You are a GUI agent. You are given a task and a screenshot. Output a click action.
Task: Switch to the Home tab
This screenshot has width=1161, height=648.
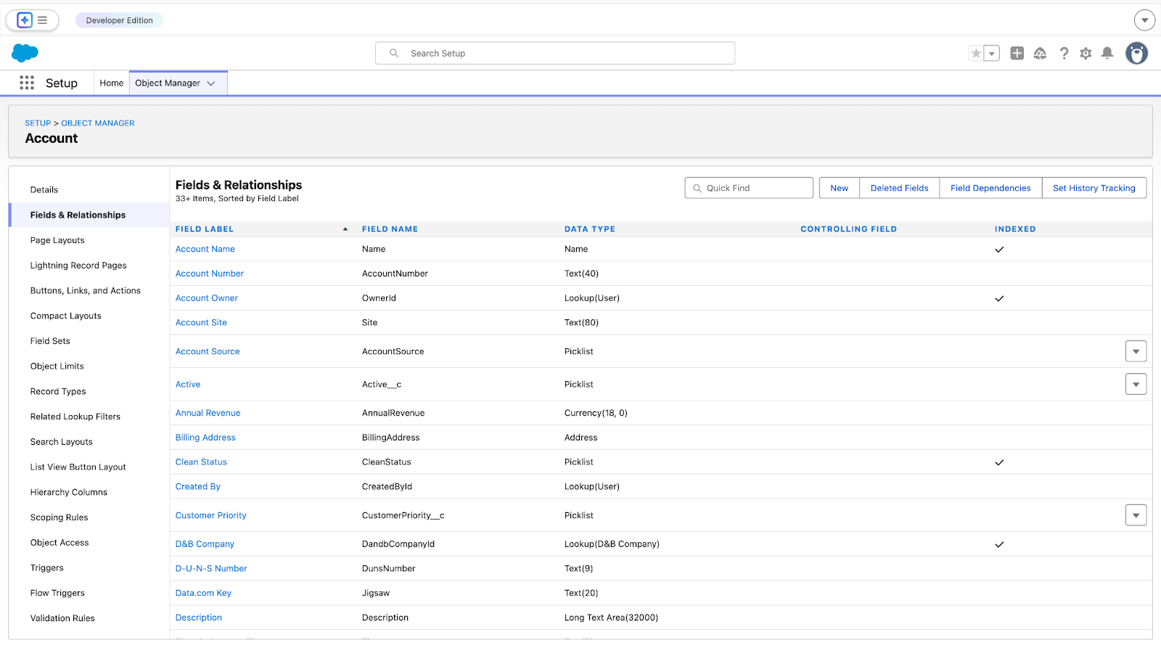[x=112, y=83]
